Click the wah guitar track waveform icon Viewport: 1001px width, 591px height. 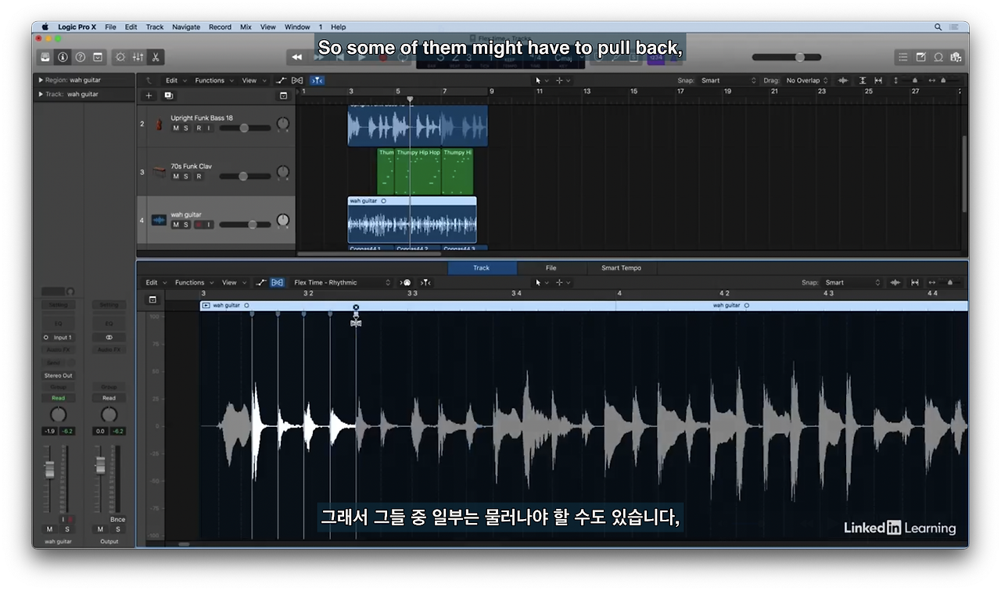coord(159,220)
